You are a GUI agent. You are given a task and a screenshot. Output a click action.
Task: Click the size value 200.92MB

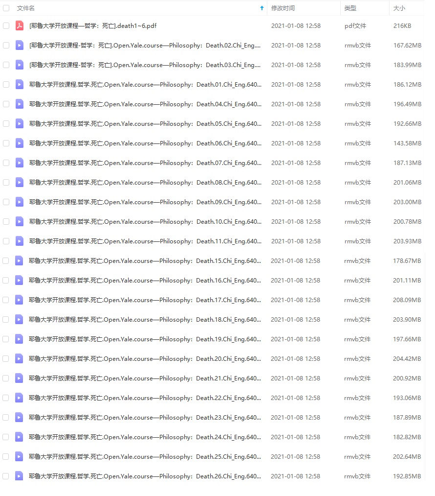(407, 378)
